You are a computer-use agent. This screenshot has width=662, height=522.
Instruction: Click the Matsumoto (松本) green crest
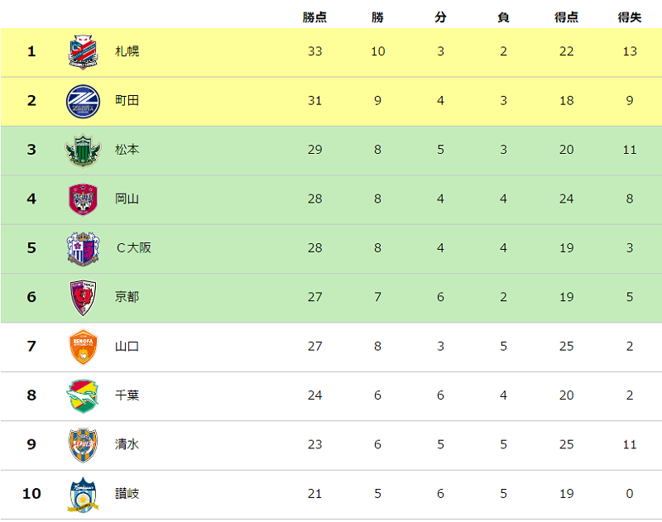pyautogui.click(x=83, y=150)
